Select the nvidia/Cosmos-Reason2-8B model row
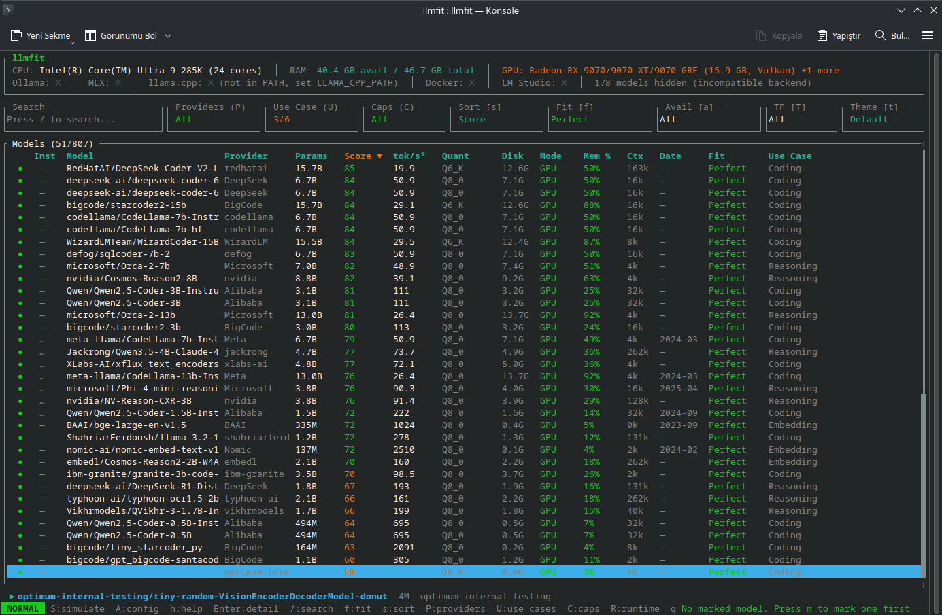 click(x=464, y=279)
